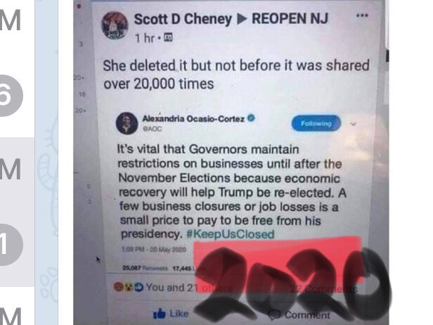This screenshot has width=433, height=325.
Task: Open the 1 hr post timestamp
Action: pos(144,38)
